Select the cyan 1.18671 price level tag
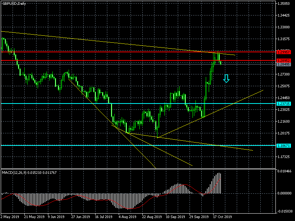The height and width of the screenshot is (221, 295). (x=284, y=145)
